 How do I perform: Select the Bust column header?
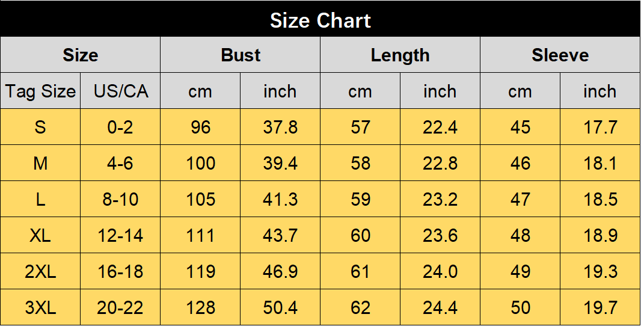pos(241,55)
